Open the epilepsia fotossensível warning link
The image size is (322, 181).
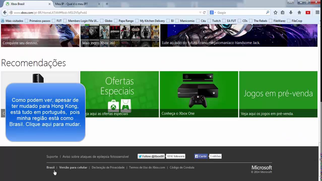95,157
